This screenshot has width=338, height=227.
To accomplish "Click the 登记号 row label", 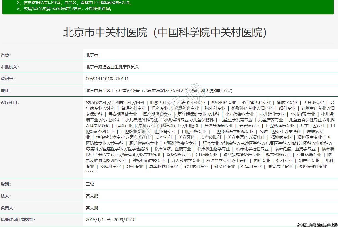I will pos(8,79).
